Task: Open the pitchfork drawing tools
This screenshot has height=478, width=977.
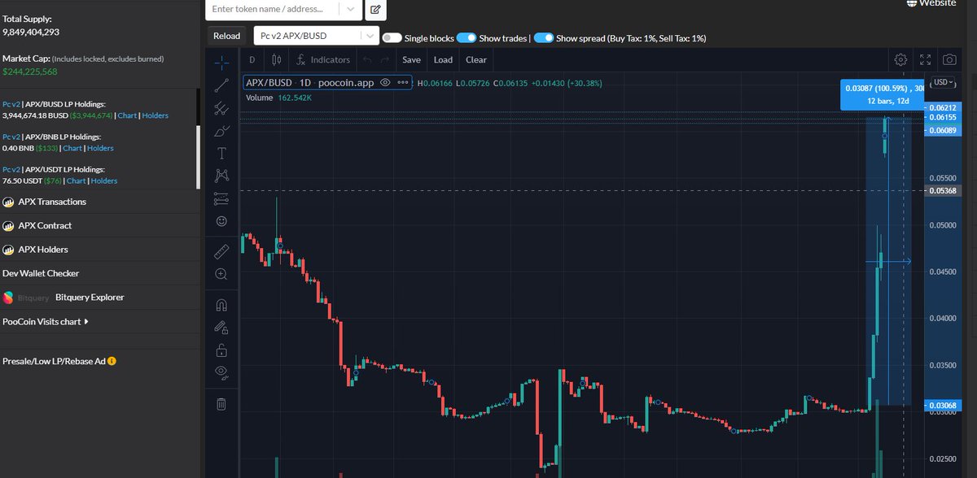Action: pos(221,108)
